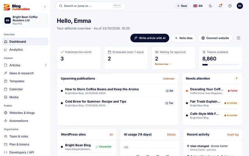Click Write article with AI
This screenshot has width=249, height=156.
[150, 38]
